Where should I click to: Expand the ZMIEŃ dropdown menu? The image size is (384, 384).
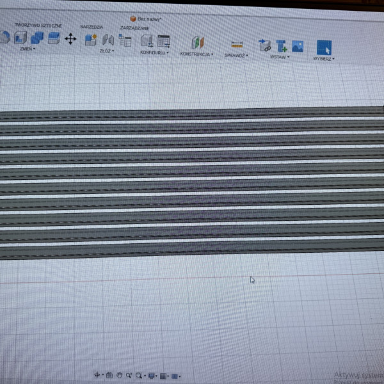pos(28,49)
